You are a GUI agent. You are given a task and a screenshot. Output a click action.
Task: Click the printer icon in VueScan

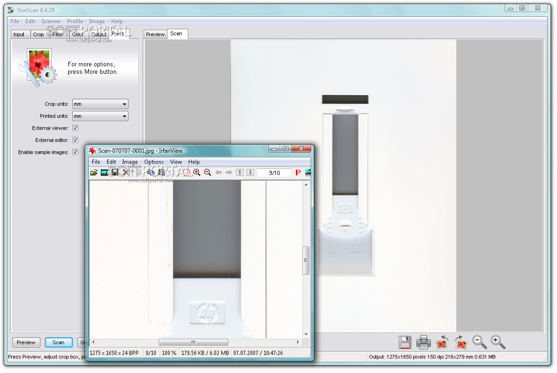coord(423,342)
